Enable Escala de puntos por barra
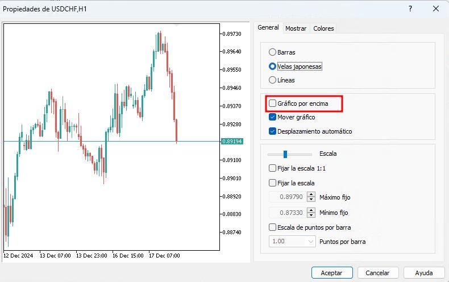The width and height of the screenshot is (449, 282). (272, 227)
